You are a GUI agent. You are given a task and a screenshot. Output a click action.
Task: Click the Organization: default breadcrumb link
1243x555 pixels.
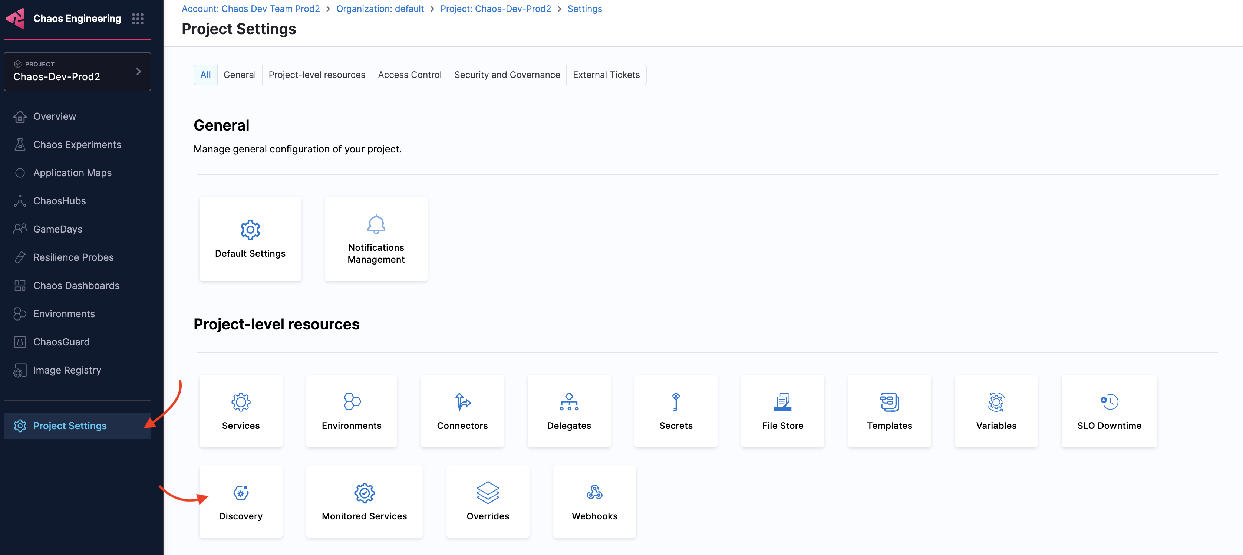click(380, 9)
